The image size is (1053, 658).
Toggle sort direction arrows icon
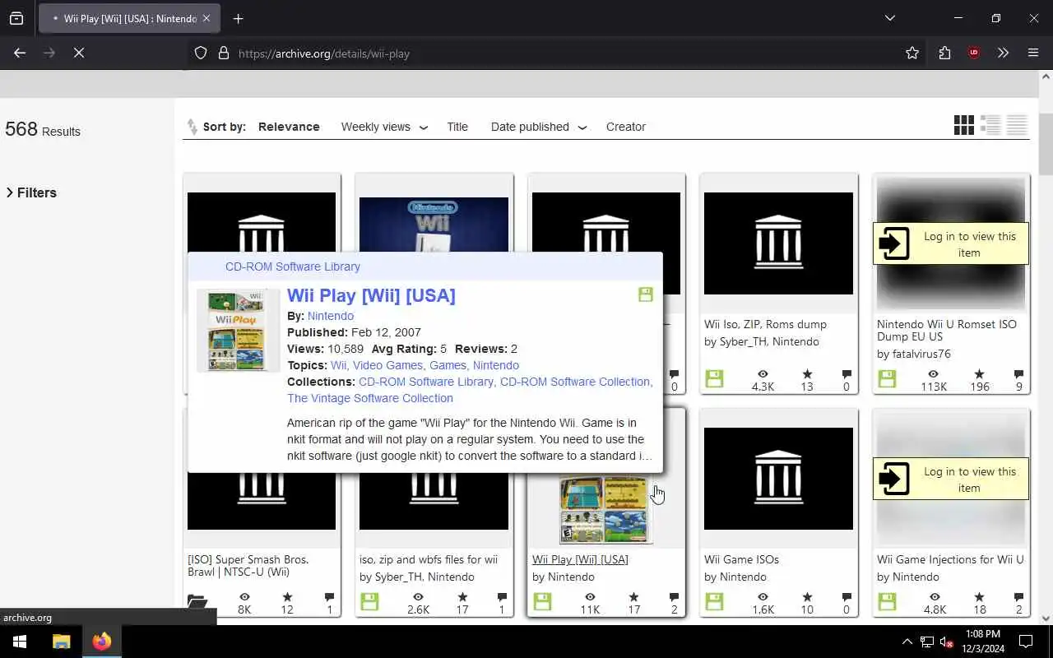point(192,127)
